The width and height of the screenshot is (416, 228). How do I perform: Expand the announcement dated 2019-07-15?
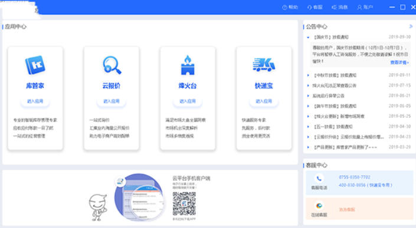click(308, 85)
